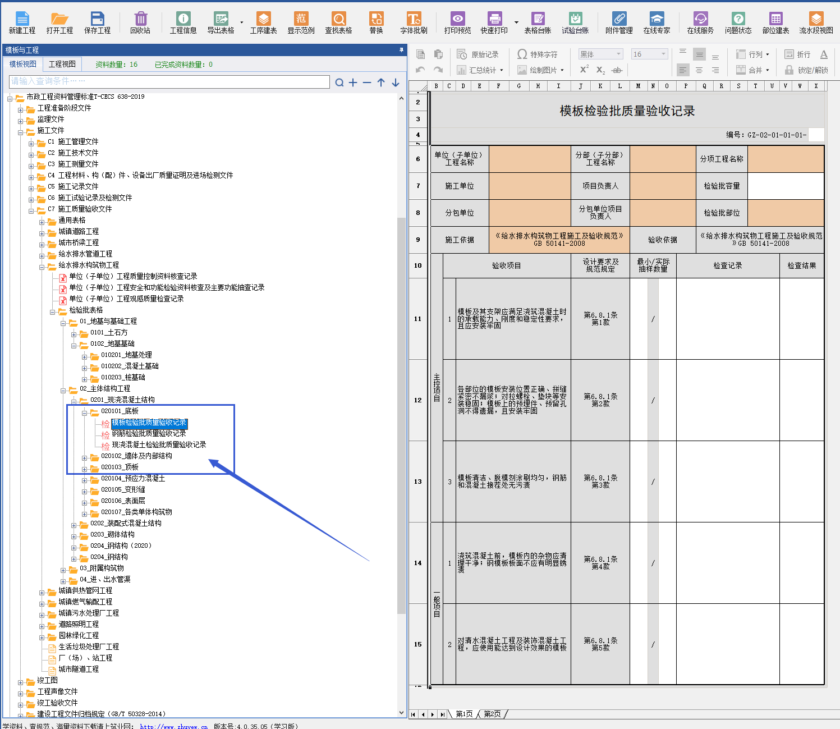Click the undo arrow icon
Viewport: 840px width, 729px height.
pos(421,70)
